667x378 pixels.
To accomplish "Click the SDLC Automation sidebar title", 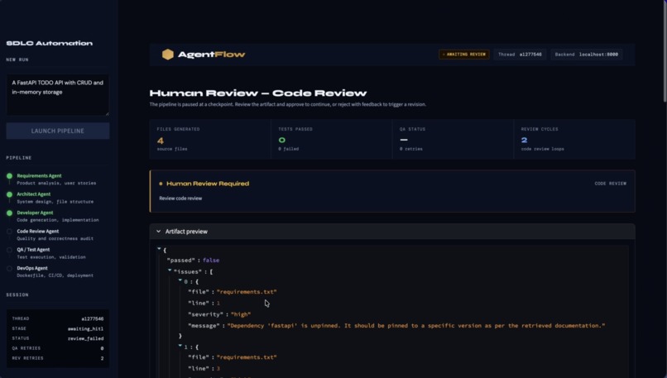I will pos(50,43).
